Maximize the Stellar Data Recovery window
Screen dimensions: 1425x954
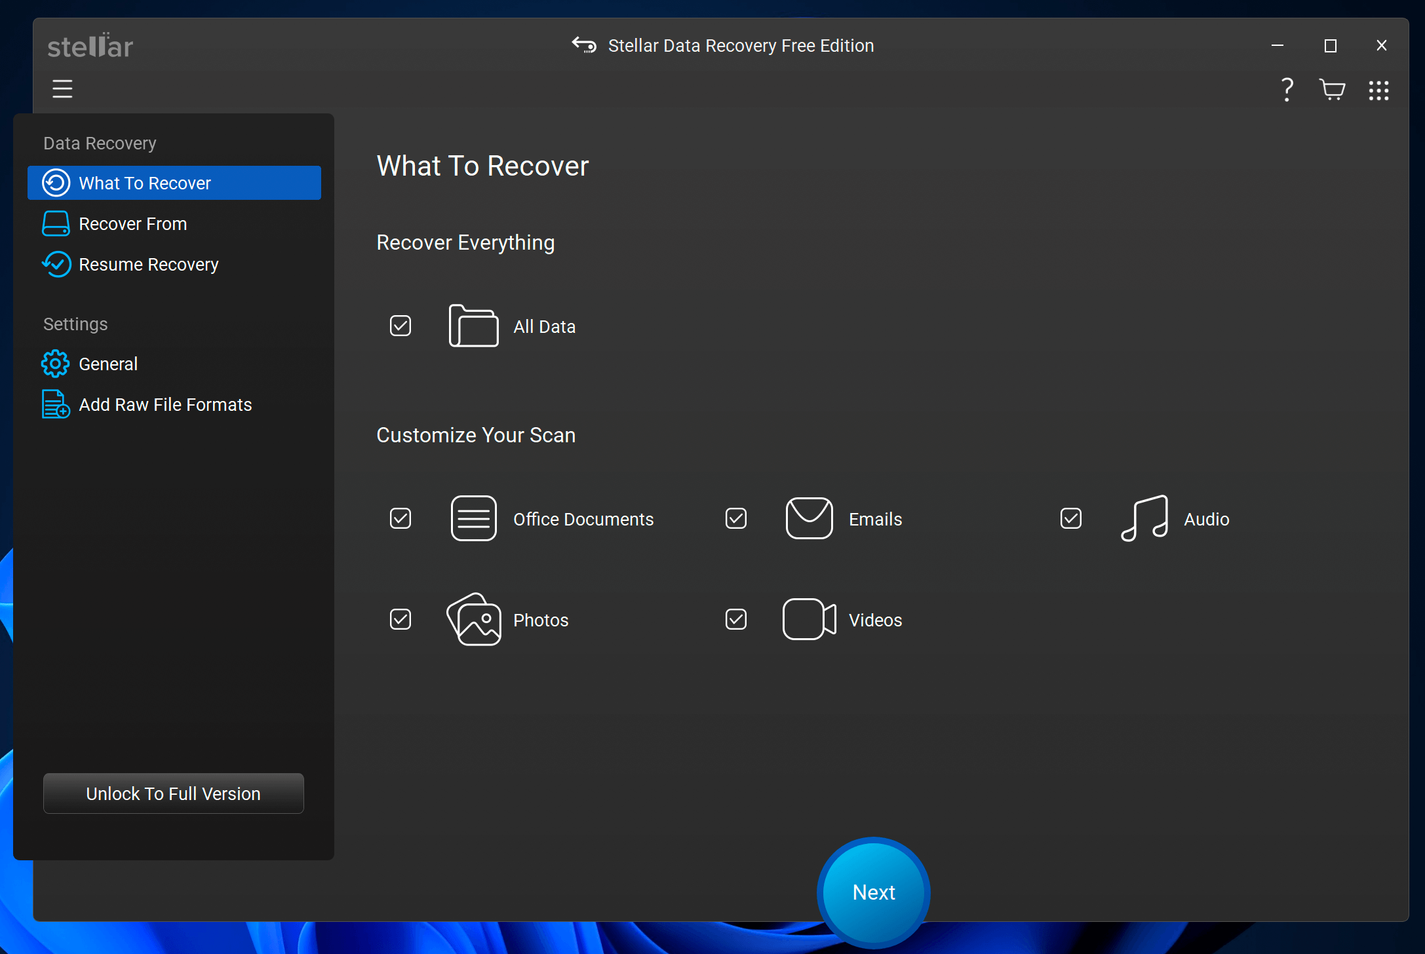pos(1331,45)
